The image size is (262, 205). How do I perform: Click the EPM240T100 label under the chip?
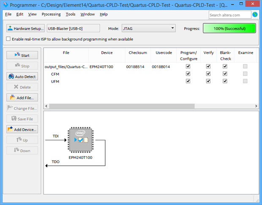(x=80, y=157)
